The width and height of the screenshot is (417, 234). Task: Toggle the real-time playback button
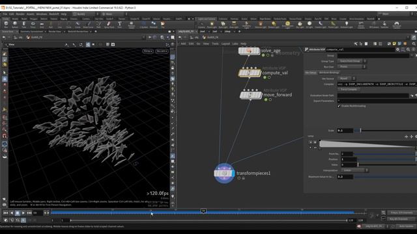click(23, 220)
